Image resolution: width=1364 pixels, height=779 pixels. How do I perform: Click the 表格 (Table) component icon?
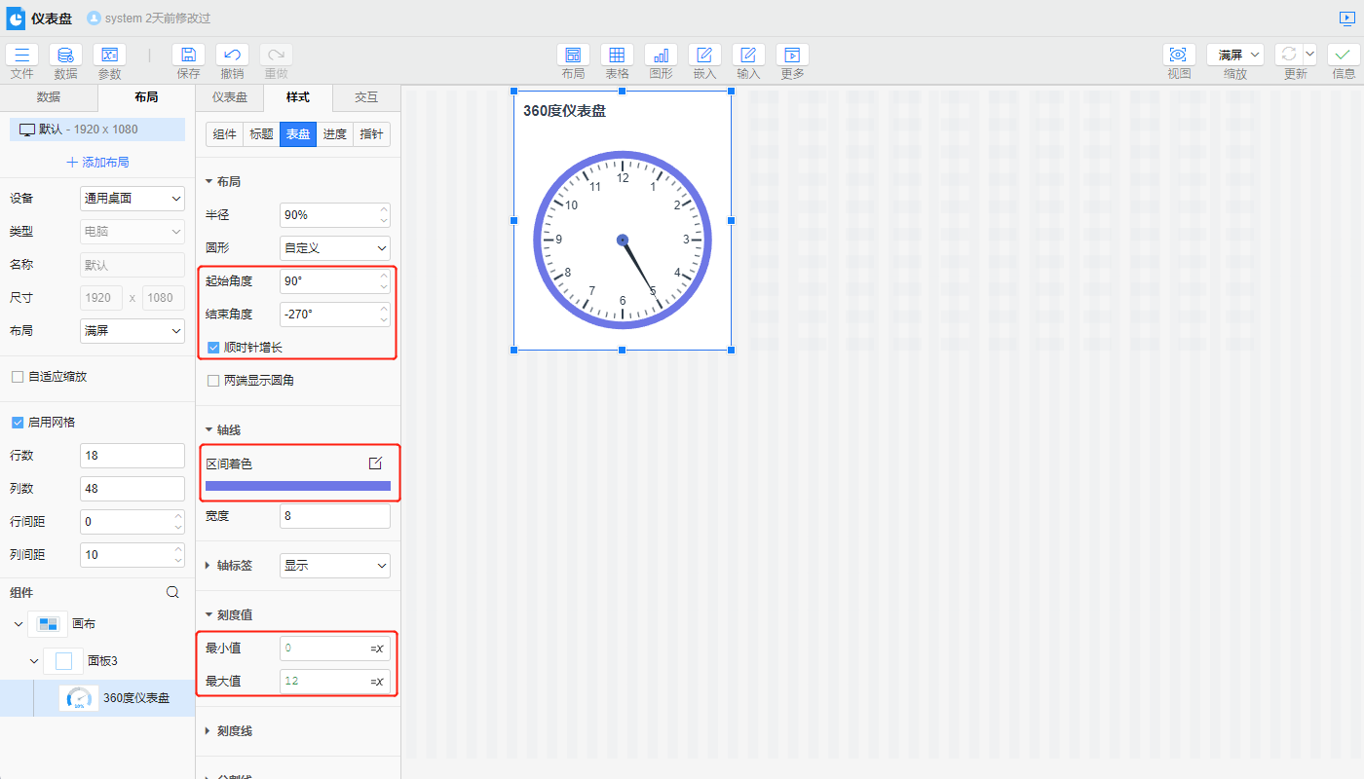pyautogui.click(x=617, y=56)
